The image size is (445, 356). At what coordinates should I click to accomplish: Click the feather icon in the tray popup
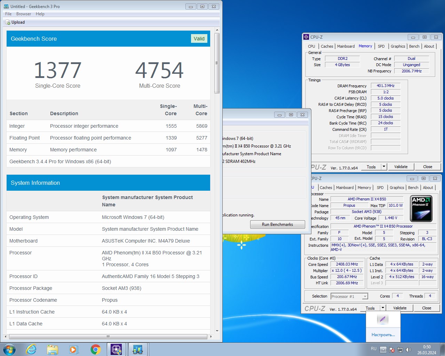pos(383,319)
